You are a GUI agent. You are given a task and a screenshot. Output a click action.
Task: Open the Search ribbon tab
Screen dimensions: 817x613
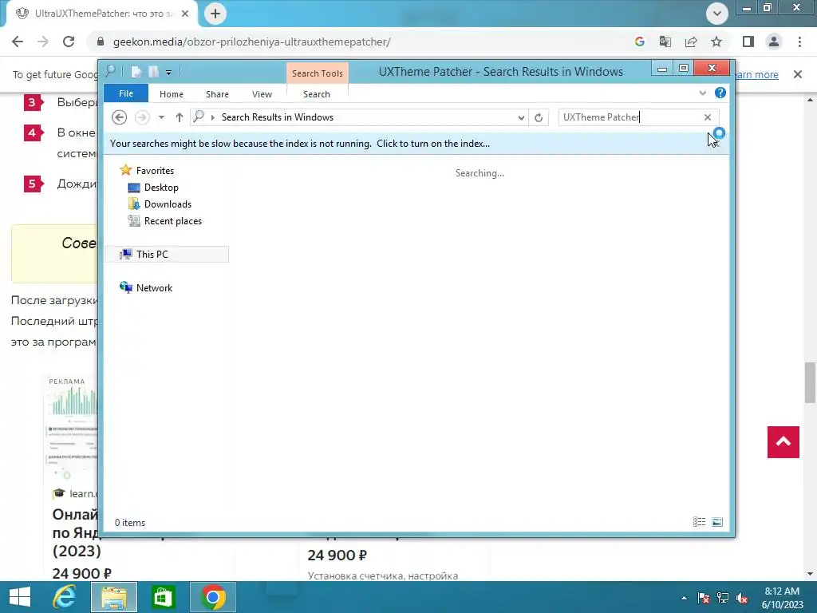tap(317, 94)
